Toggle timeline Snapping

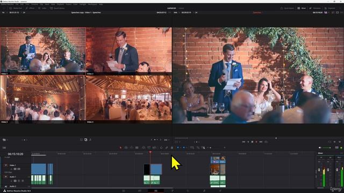[x=161, y=148]
